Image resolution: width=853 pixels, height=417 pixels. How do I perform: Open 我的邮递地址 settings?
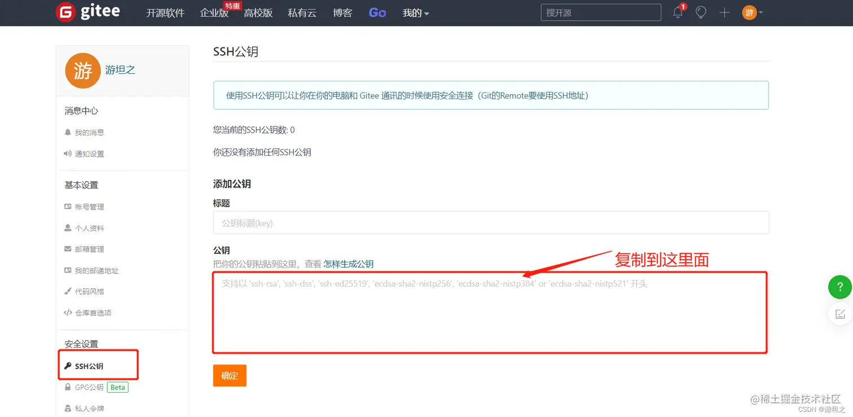97,270
